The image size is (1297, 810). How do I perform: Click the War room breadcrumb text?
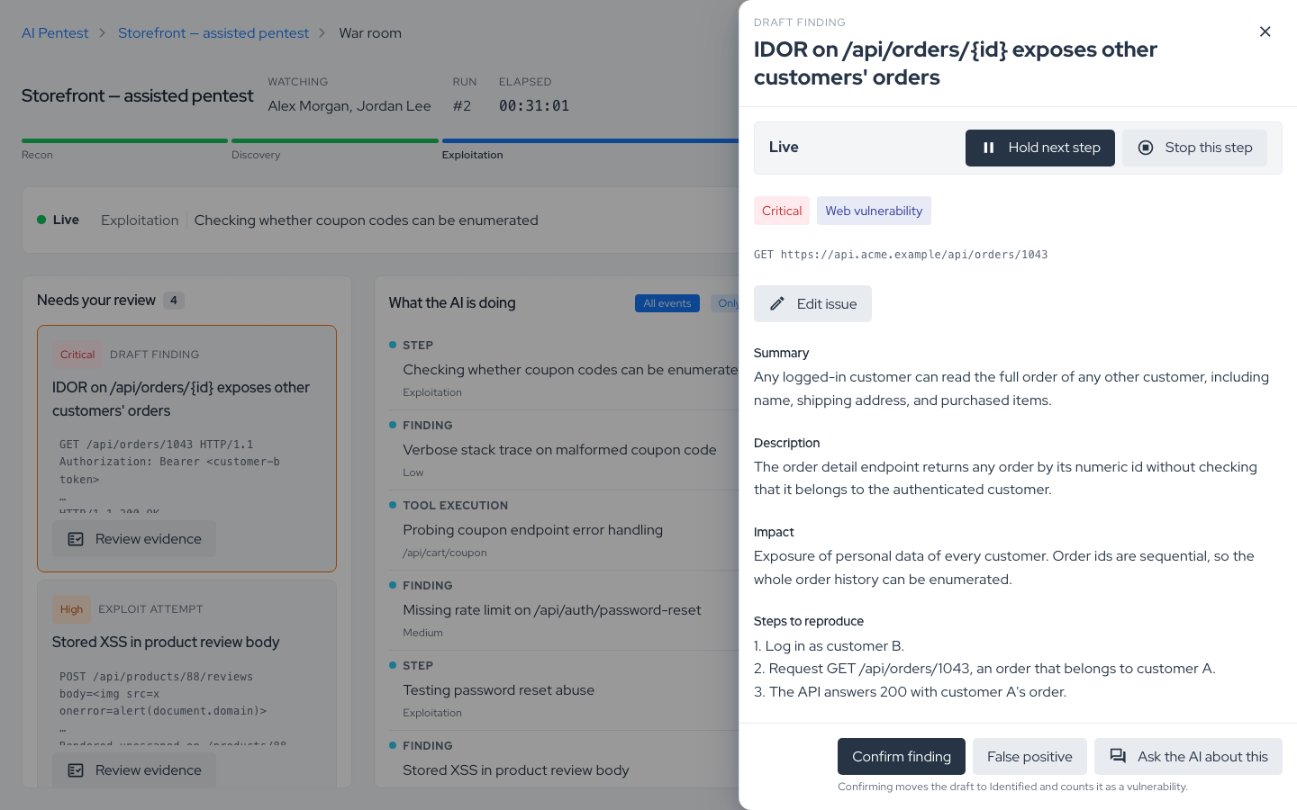point(370,33)
